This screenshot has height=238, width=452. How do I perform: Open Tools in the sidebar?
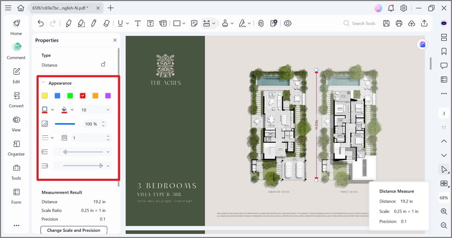[16, 172]
